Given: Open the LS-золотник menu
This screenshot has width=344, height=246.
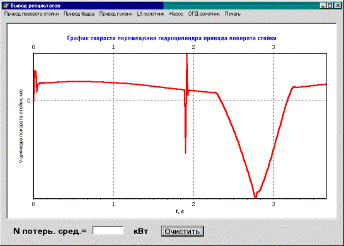Looking at the screenshot, I should pyautogui.click(x=151, y=14).
